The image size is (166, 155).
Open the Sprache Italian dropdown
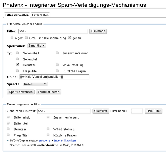coord(35,84)
